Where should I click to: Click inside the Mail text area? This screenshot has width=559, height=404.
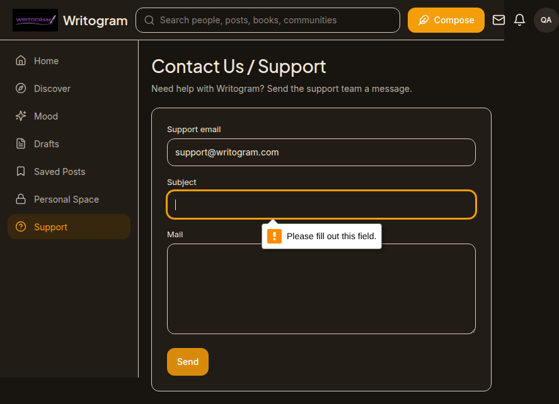point(321,289)
